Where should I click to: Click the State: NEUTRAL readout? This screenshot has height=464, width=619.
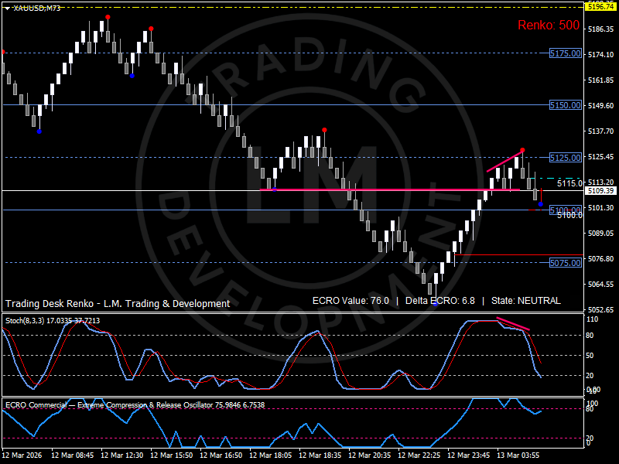(x=525, y=301)
